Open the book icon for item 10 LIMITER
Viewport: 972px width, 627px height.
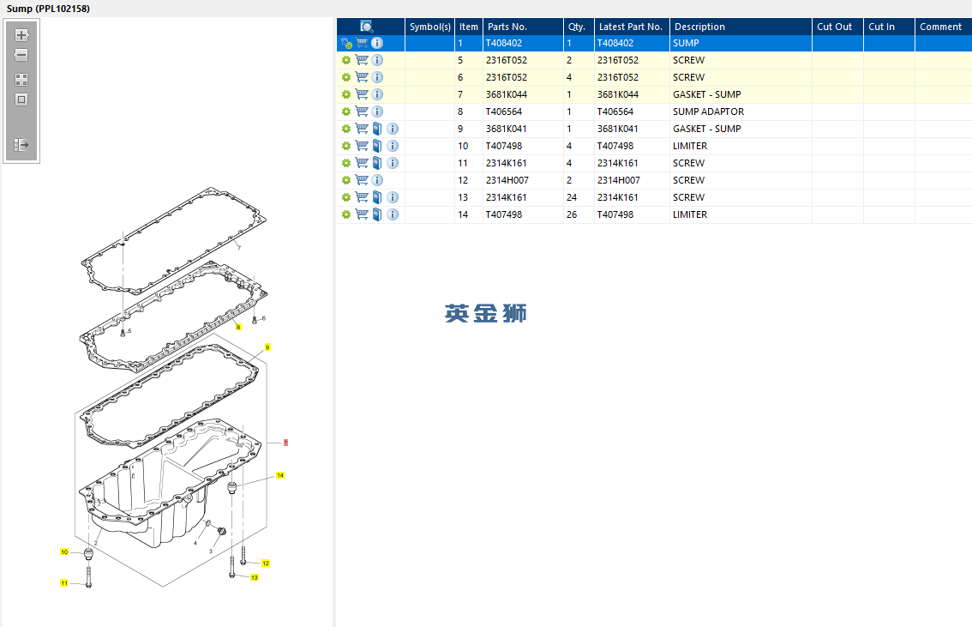tap(377, 146)
